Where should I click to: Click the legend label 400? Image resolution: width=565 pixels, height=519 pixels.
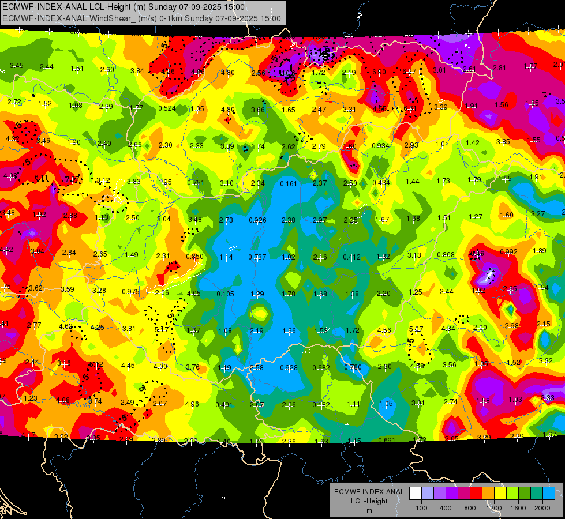click(446, 508)
